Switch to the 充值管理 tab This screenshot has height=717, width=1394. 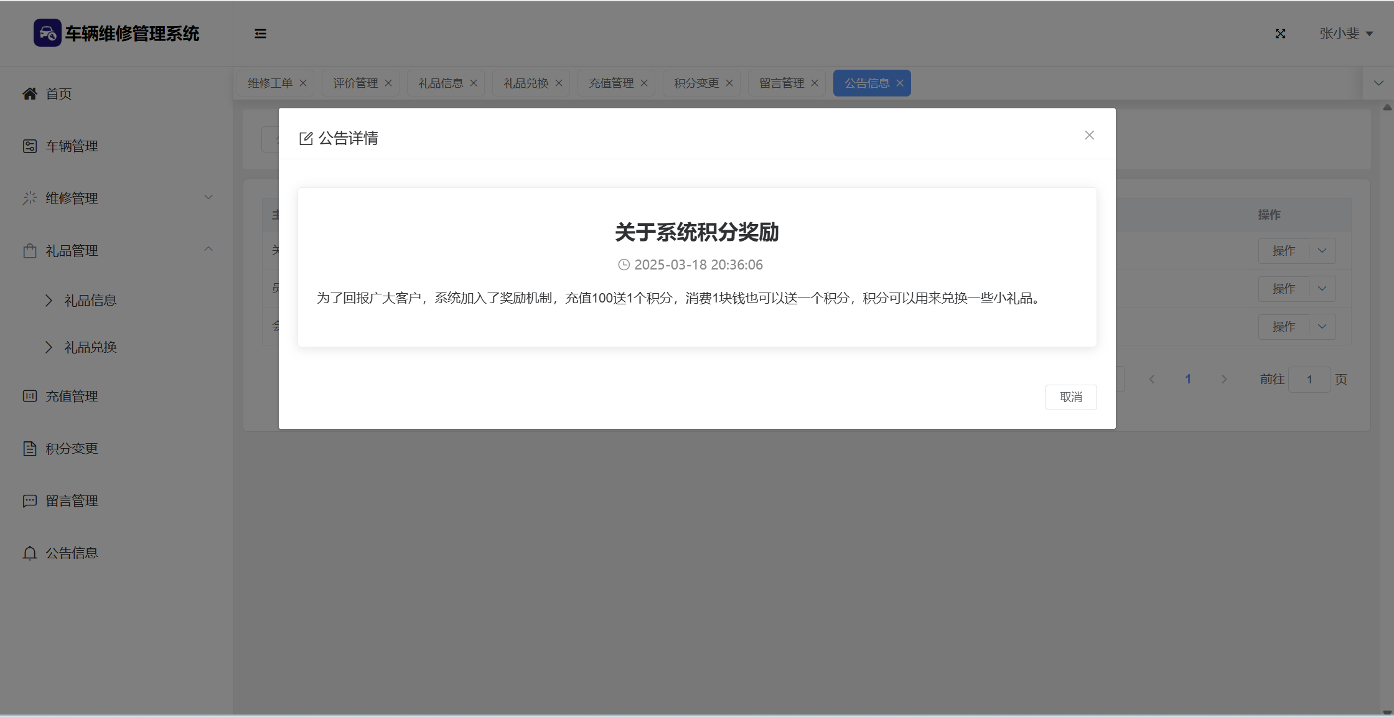click(x=611, y=83)
